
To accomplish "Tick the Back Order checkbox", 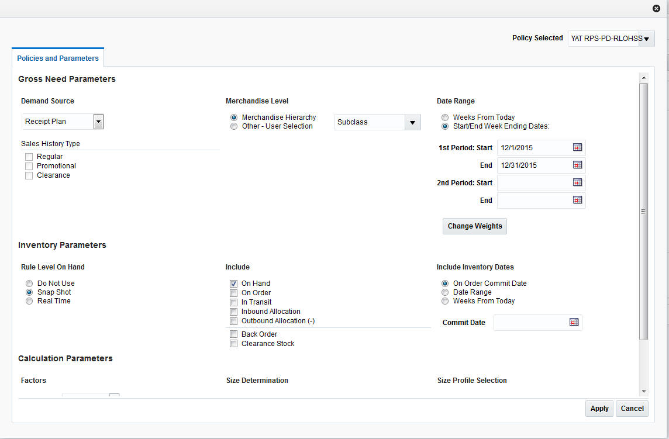I will (x=234, y=334).
